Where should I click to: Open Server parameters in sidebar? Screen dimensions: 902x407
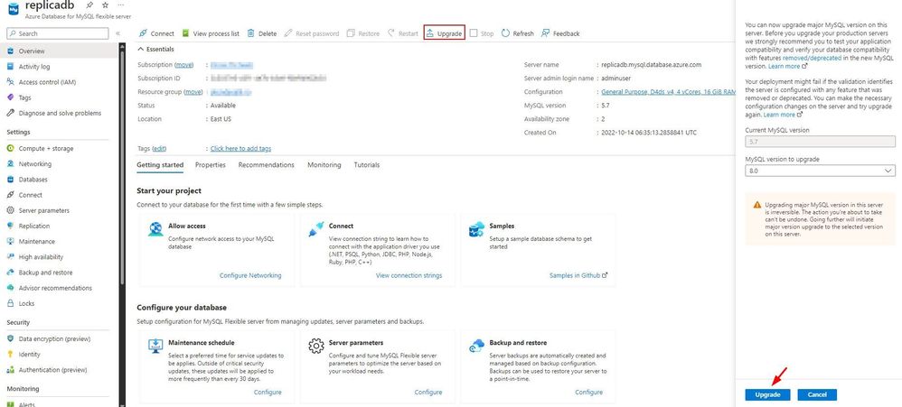coord(43,210)
